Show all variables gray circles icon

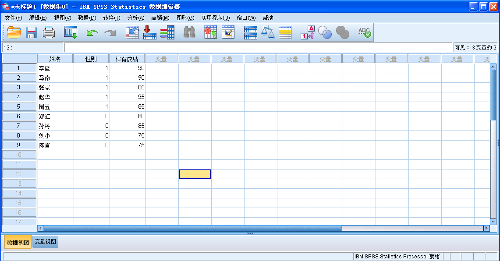[343, 32]
